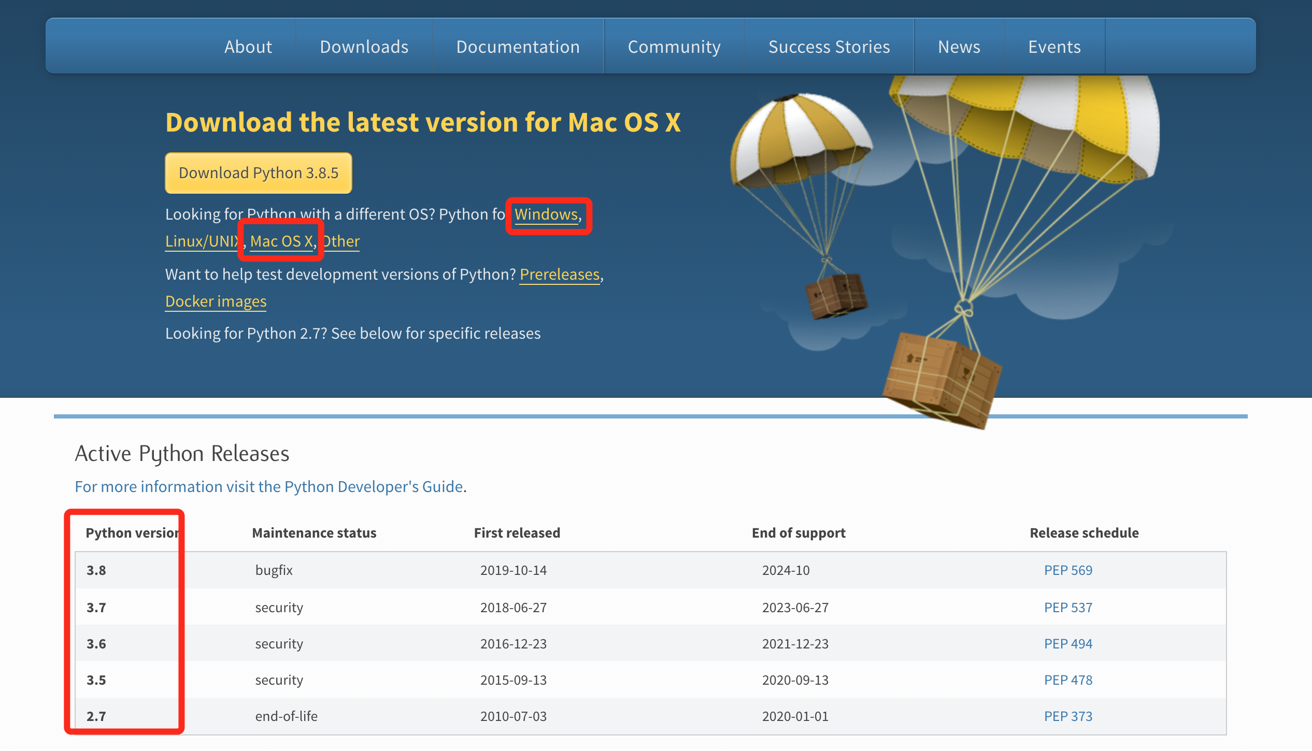Open the Events navigation item
This screenshot has height=751, width=1312.
tap(1054, 47)
